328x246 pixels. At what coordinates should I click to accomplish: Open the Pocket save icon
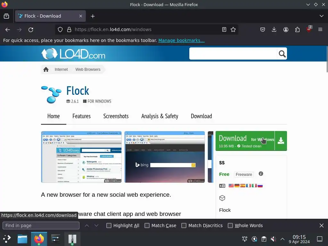pos(263,29)
